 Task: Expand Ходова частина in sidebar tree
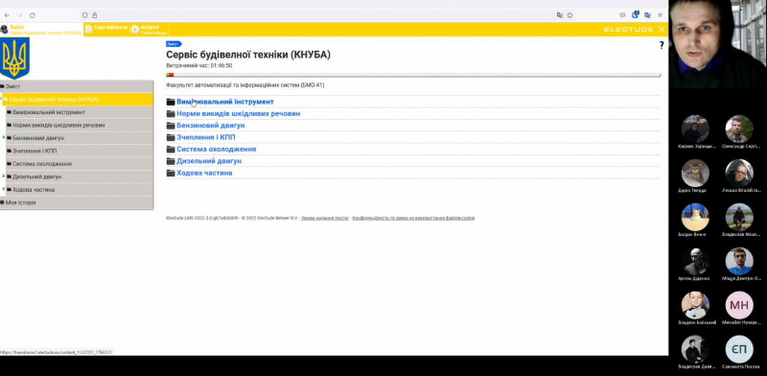point(4,189)
